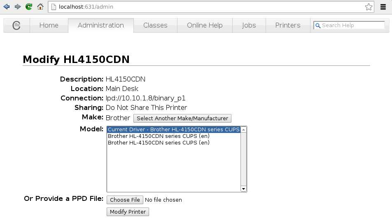The width and height of the screenshot is (392, 219).
Task: Click 'Do Not Share This Printer' text
Action: [146, 108]
